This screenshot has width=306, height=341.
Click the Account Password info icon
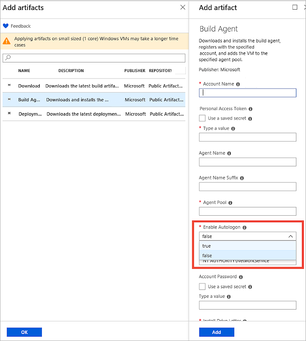click(240, 277)
